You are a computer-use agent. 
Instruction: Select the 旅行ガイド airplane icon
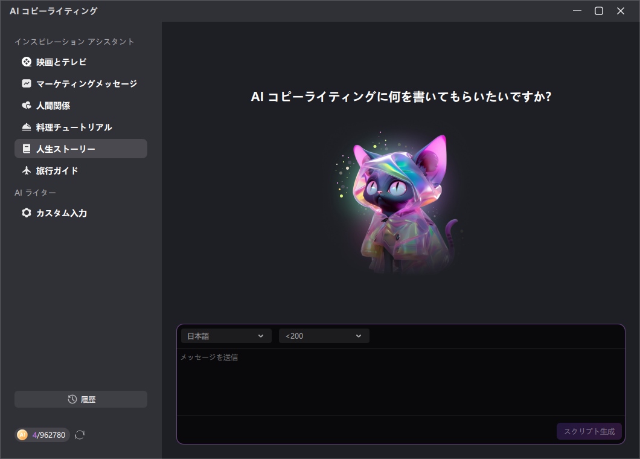coord(25,170)
